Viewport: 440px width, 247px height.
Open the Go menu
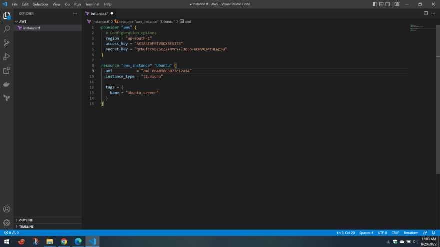coord(67,4)
